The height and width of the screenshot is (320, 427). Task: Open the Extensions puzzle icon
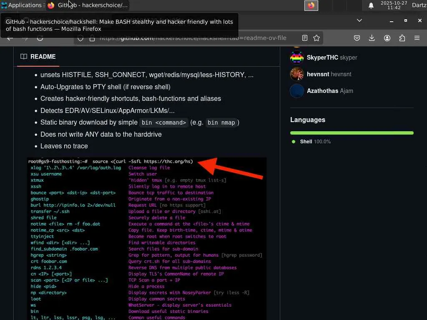coord(402,38)
